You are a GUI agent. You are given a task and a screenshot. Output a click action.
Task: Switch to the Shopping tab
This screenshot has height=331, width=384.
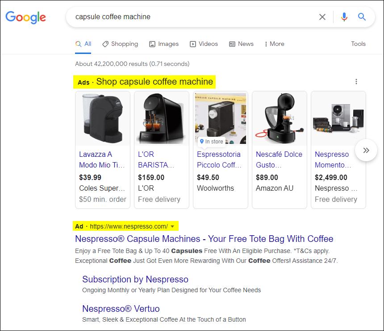click(x=120, y=44)
